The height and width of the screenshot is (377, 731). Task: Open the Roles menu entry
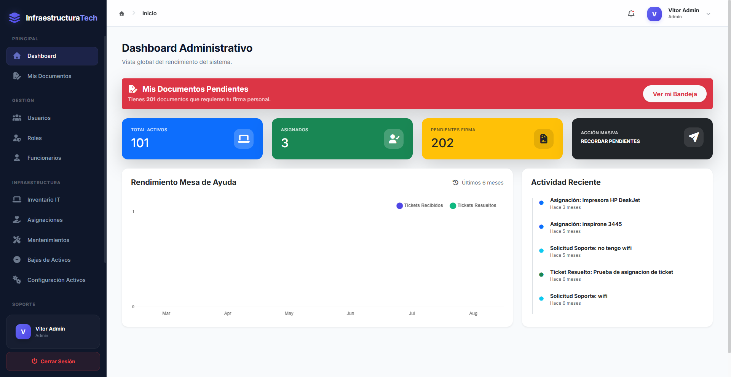[x=52, y=138]
